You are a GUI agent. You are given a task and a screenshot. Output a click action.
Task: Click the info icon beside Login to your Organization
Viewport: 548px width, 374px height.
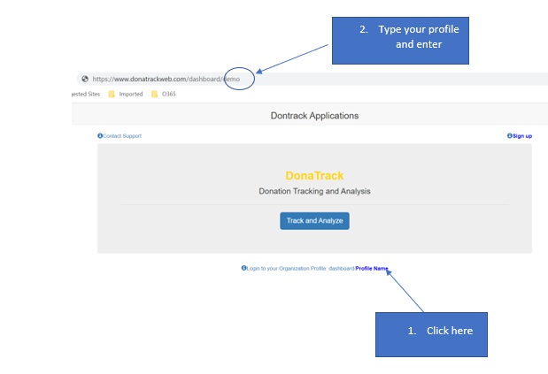(243, 268)
